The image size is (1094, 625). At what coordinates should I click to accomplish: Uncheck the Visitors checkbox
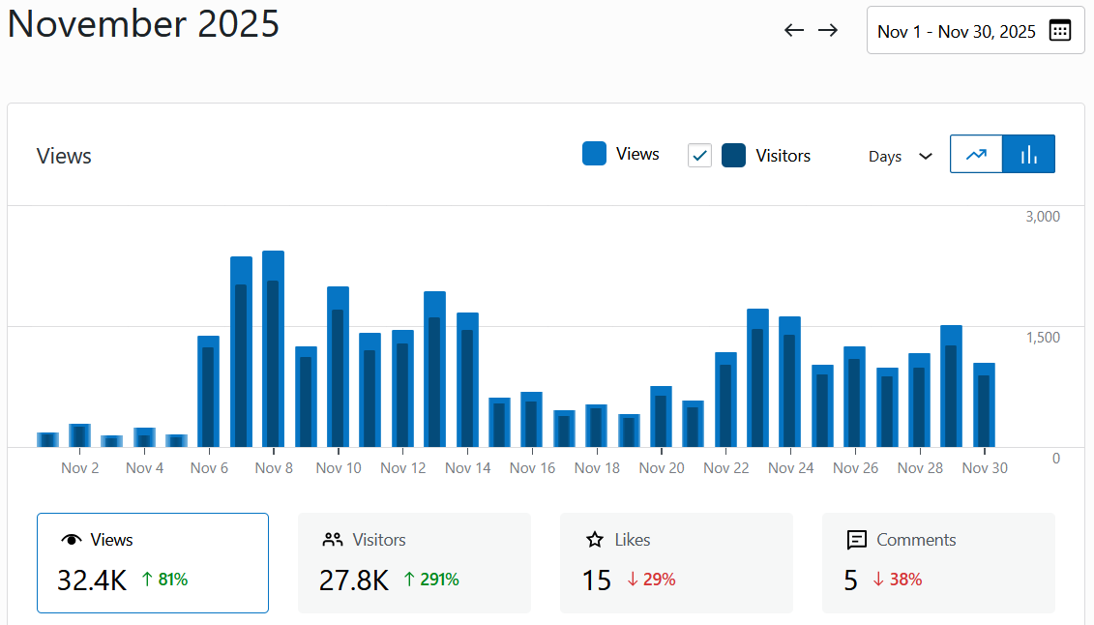click(699, 155)
